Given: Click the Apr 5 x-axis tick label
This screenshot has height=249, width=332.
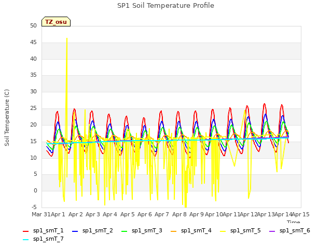Looking at the screenshot, I should (x=128, y=214).
